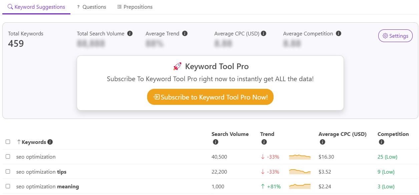419x195 pixels.
Task: Sort by Average CPC (USD) header
Action: 343,134
